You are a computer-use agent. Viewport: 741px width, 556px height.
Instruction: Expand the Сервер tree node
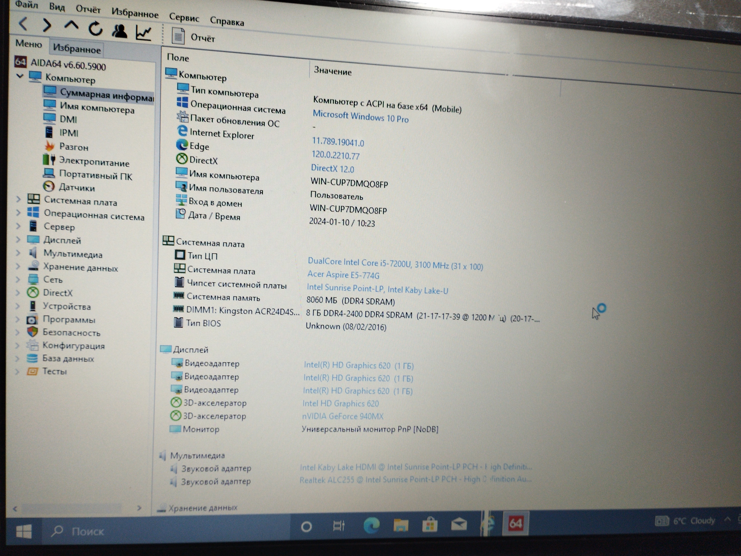point(18,226)
